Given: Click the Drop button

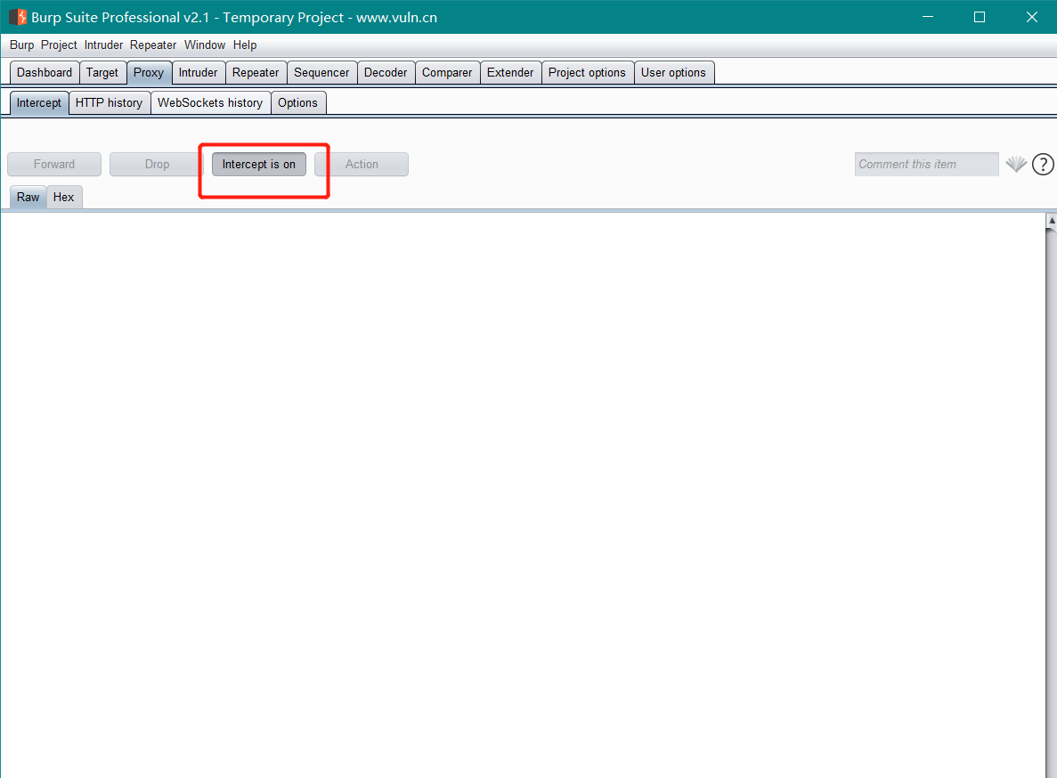Looking at the screenshot, I should pyautogui.click(x=157, y=165).
